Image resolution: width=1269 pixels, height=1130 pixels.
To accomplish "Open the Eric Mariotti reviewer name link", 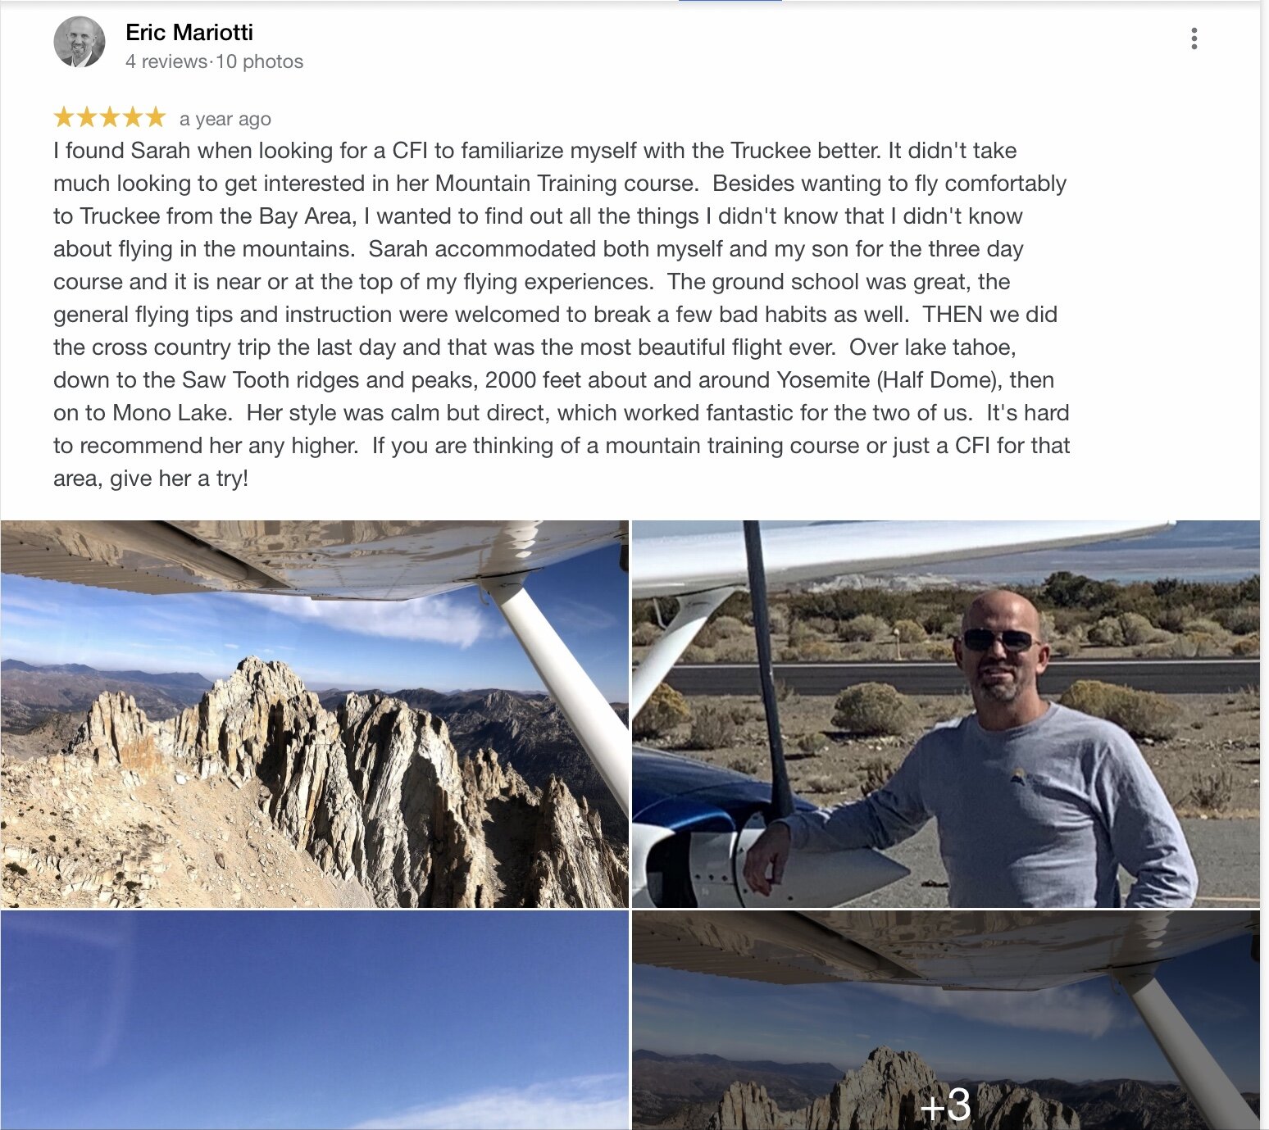I will (x=189, y=32).
